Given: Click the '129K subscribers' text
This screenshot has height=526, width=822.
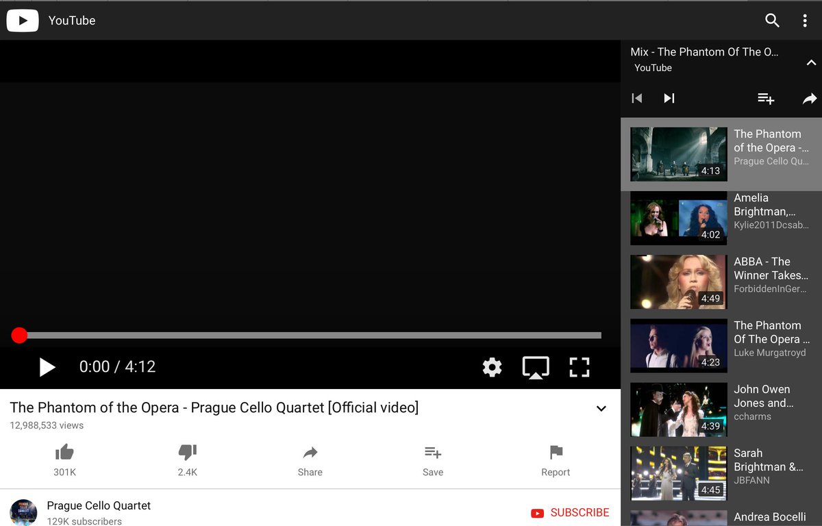Looking at the screenshot, I should (84, 521).
